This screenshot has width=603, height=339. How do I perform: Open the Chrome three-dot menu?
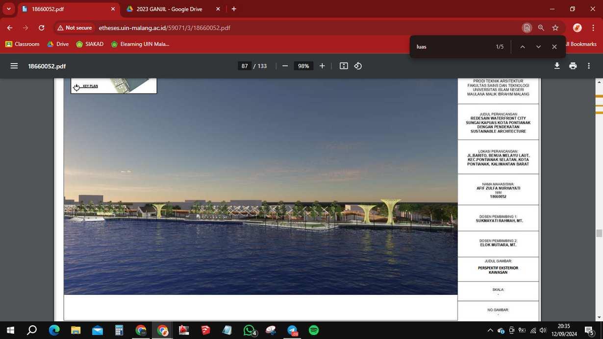coord(593,28)
